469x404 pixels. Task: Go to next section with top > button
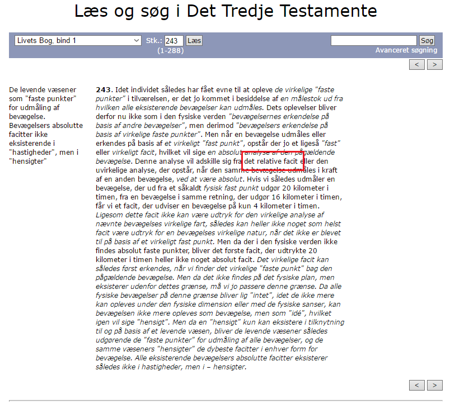[435, 64]
